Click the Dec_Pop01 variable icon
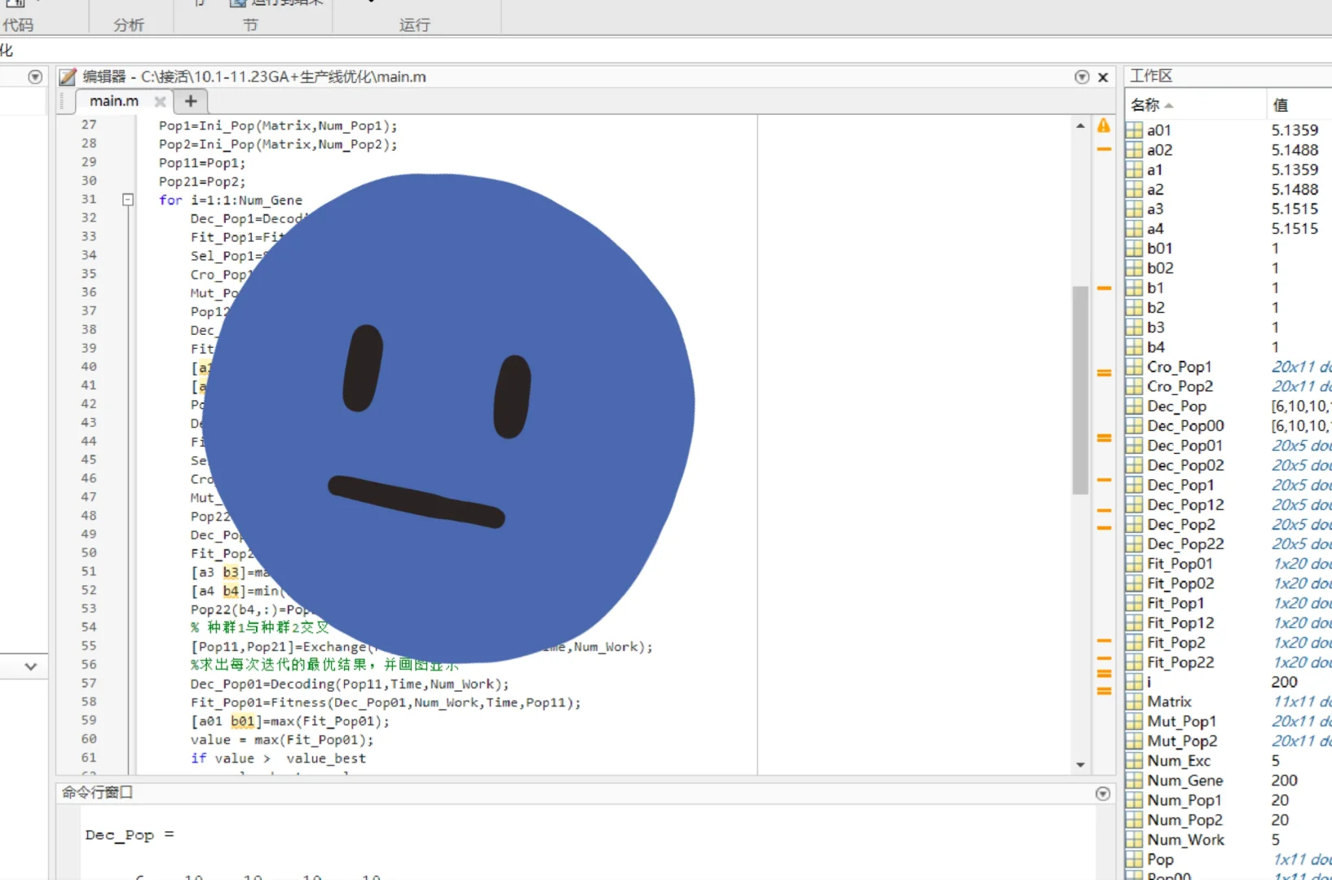The height and width of the screenshot is (880, 1332). click(x=1134, y=446)
